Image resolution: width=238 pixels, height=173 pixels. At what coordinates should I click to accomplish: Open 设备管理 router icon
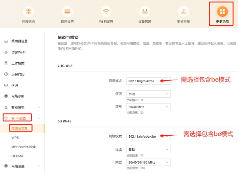tap(145, 12)
